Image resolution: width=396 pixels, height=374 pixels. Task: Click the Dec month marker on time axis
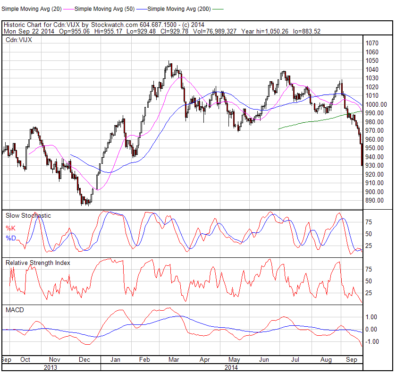tap(84, 360)
